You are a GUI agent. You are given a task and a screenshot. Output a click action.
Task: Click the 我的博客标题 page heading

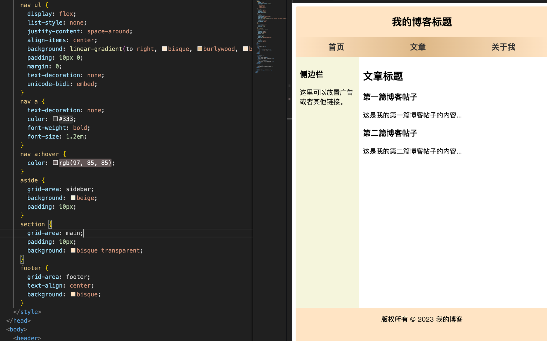tap(421, 22)
